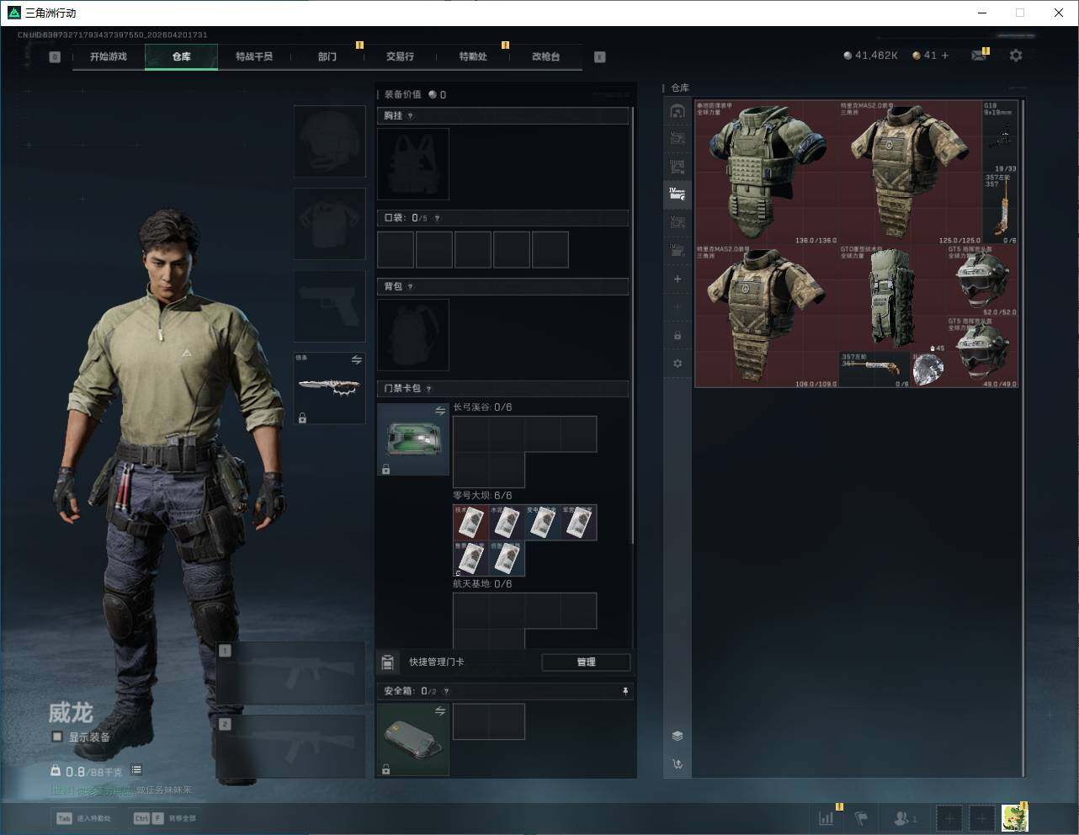Click the left tab-cycle key icon
The height and width of the screenshot is (835, 1079).
coord(55,57)
